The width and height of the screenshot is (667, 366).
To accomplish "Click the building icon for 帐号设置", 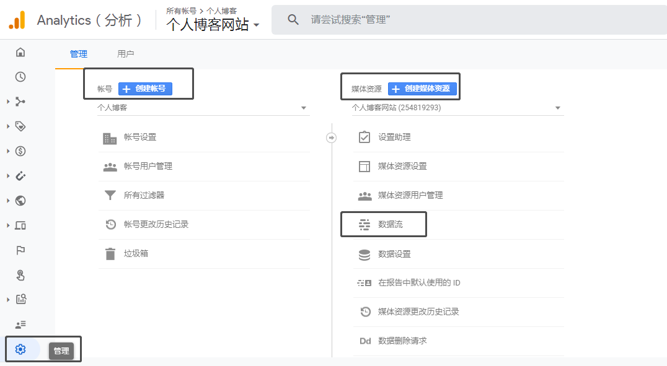I will click(x=110, y=137).
